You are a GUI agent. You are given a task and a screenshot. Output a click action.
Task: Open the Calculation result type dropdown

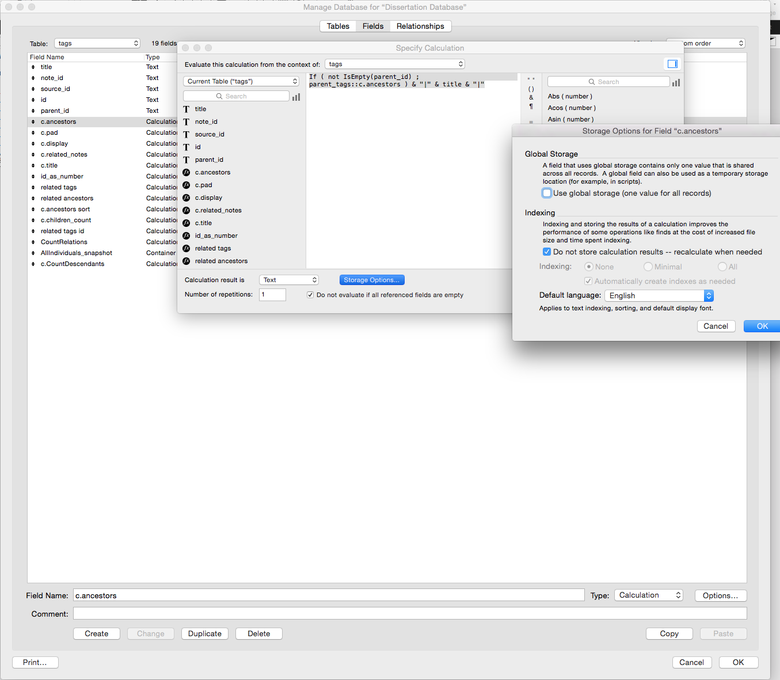click(289, 280)
